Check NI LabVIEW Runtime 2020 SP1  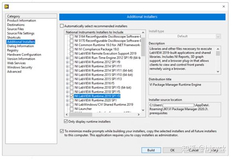(71, 100)
